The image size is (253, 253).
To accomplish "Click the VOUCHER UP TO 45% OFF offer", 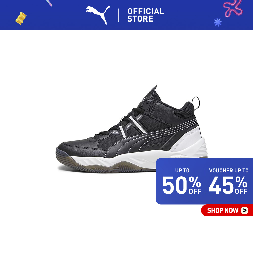I will click(228, 181).
